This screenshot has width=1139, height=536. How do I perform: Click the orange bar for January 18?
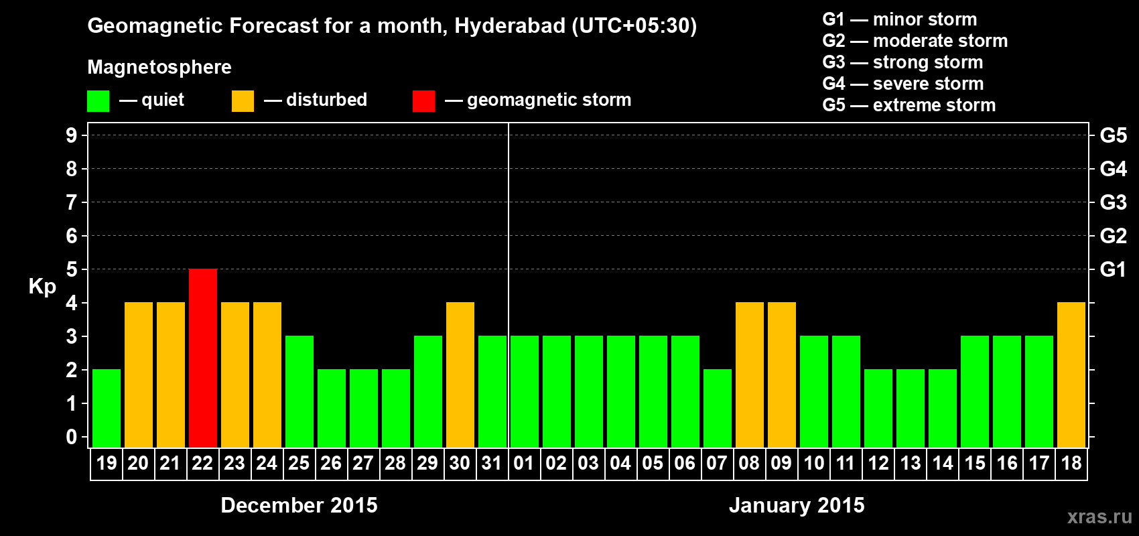pos(1071,375)
